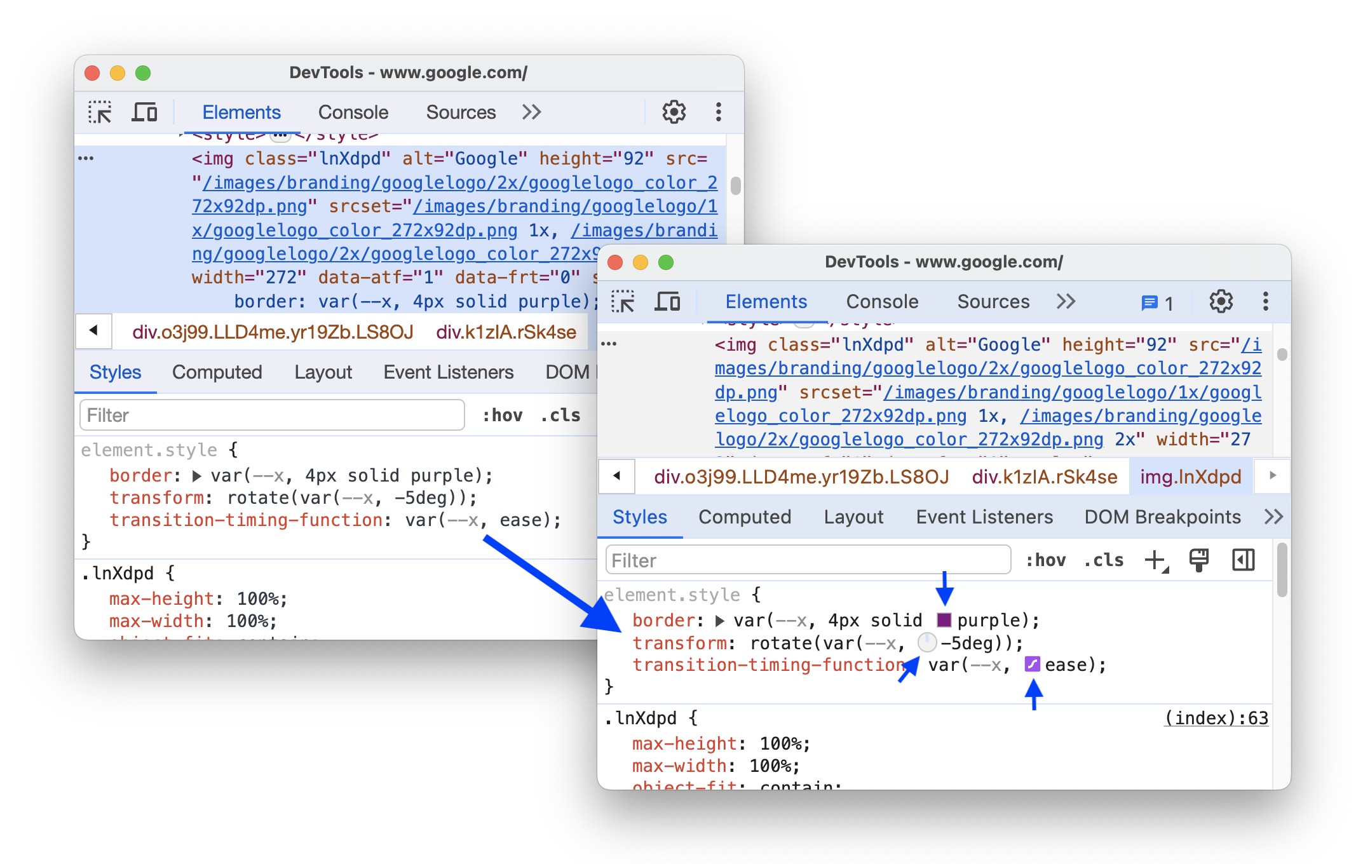Click the inspect element icon
This screenshot has height=864, width=1370.
click(100, 111)
